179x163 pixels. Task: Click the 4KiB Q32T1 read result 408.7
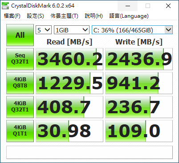click(69, 107)
